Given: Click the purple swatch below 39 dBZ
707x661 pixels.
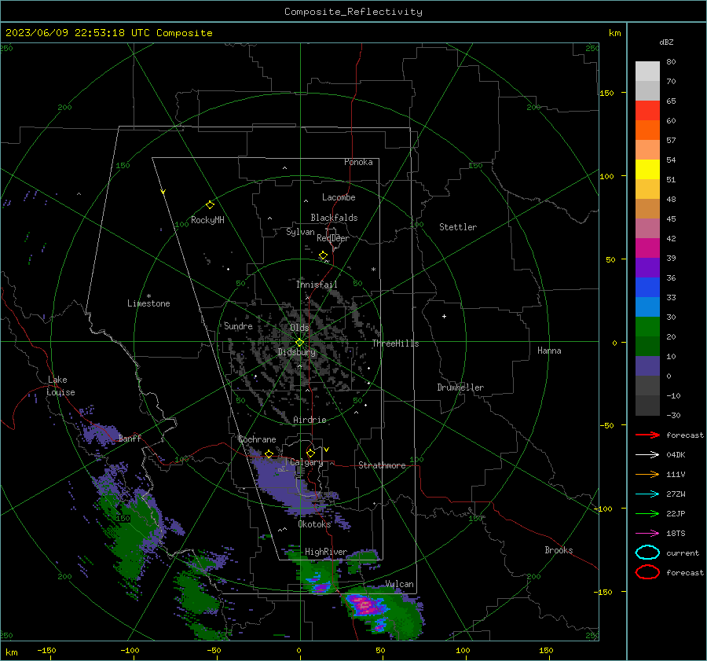Looking at the screenshot, I should 647,268.
